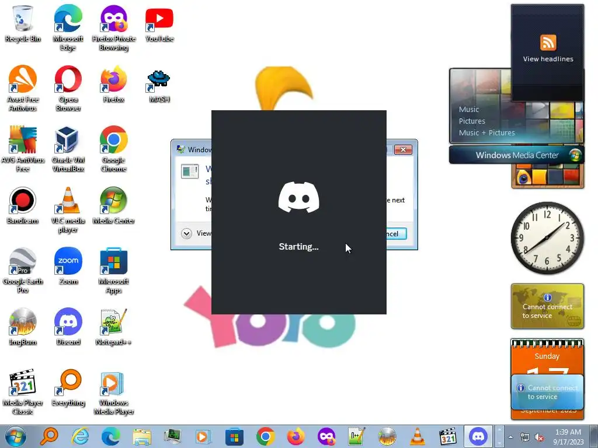The width and height of the screenshot is (598, 448).
Task: Click the currency gadget showing Cannot connect
Action: click(547, 306)
